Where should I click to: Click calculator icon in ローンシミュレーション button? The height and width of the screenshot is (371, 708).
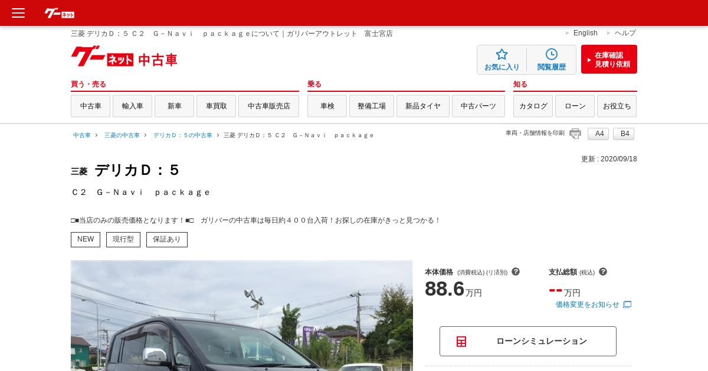(461, 342)
